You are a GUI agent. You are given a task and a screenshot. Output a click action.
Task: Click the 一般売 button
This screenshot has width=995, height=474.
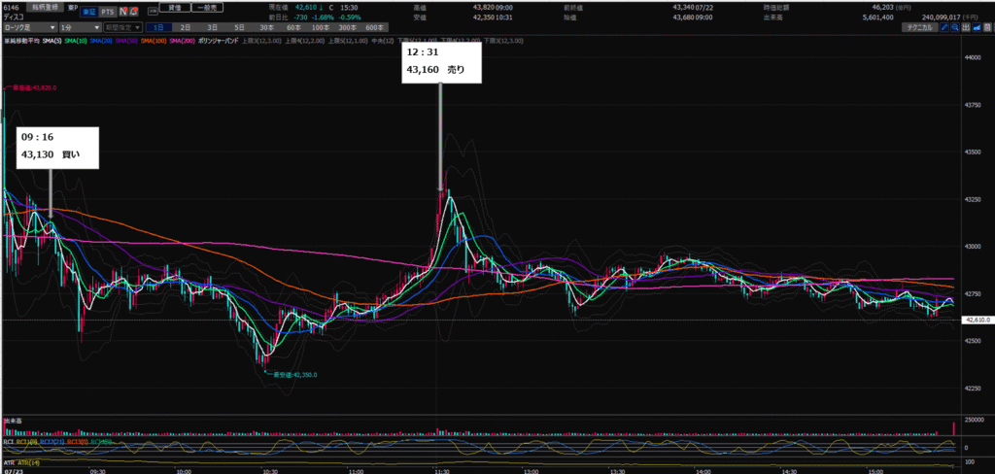tap(208, 8)
